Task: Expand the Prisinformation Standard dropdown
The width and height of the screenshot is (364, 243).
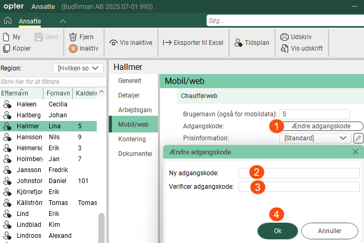Action: [x=315, y=138]
